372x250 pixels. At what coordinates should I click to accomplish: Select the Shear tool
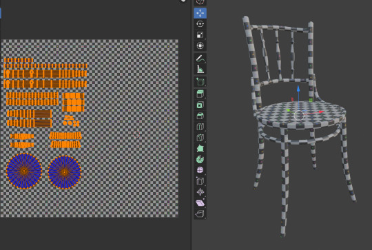[x=200, y=202]
